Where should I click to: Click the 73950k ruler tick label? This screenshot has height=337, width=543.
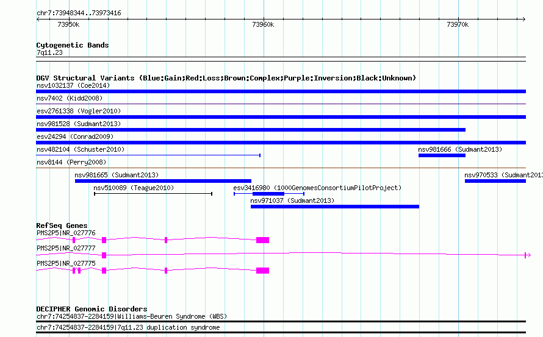point(68,24)
